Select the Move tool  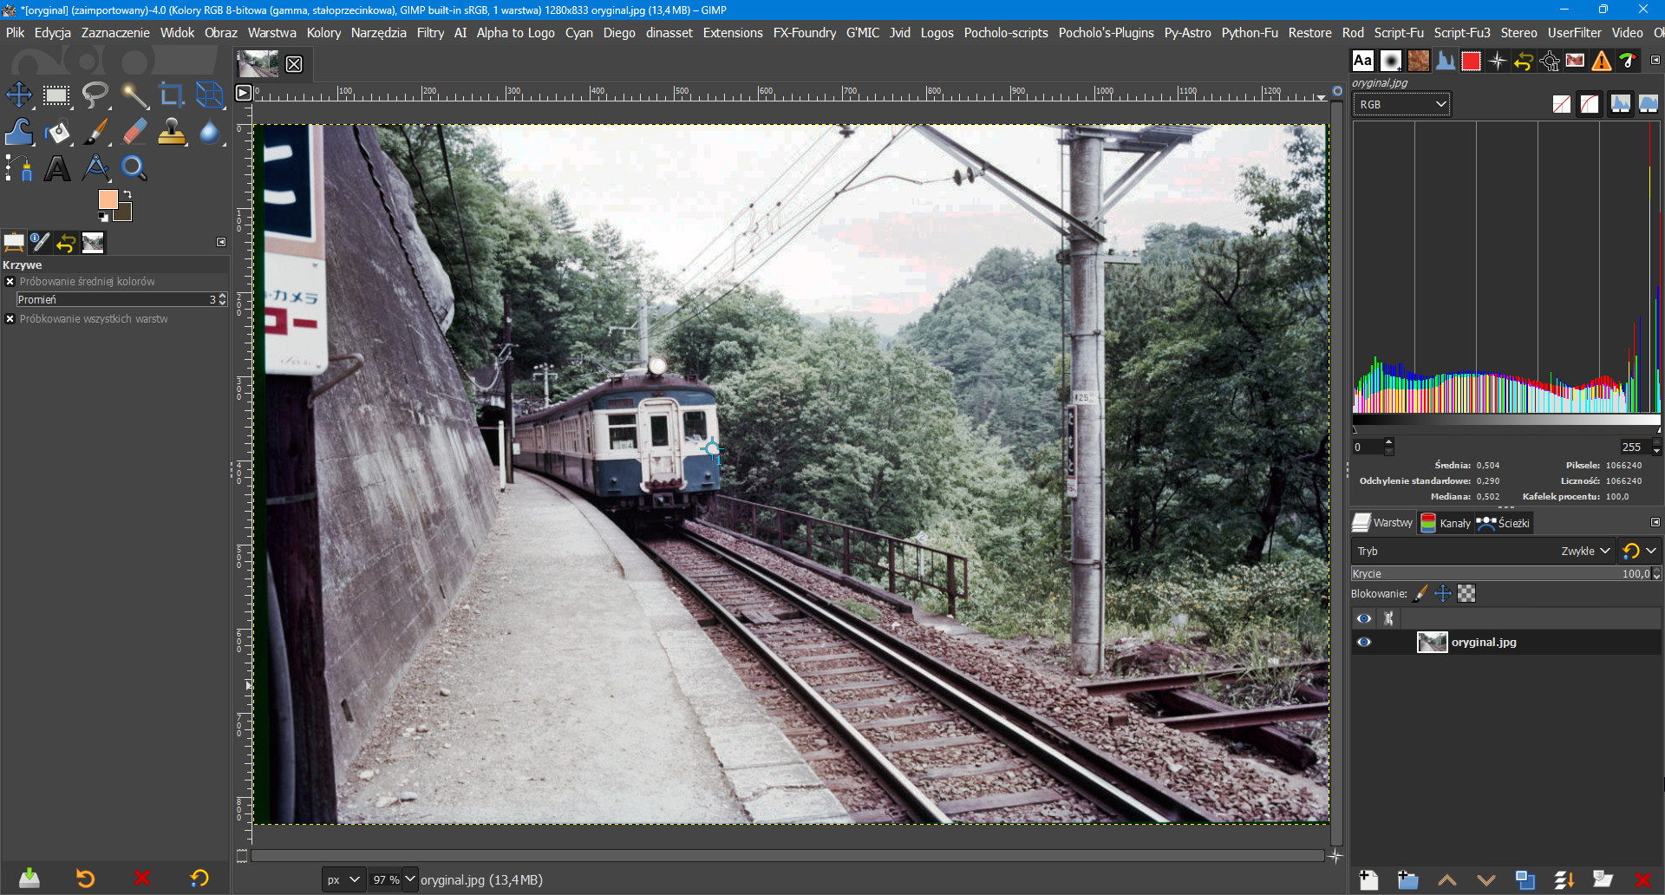coord(19,95)
